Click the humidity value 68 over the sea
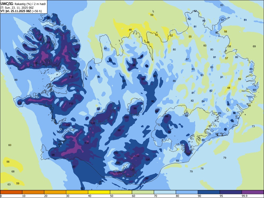The height and width of the screenshot is (198, 264). 13,171
